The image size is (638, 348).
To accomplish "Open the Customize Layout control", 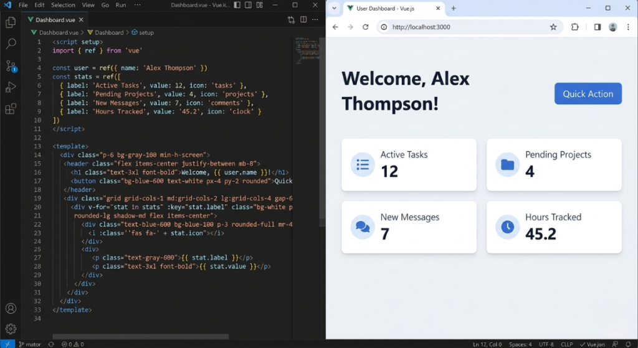I will click(260, 5).
